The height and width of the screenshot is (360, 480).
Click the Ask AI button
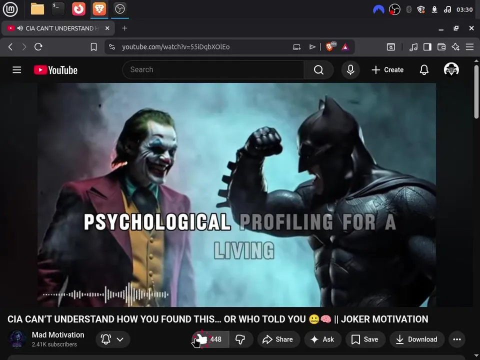point(322,339)
